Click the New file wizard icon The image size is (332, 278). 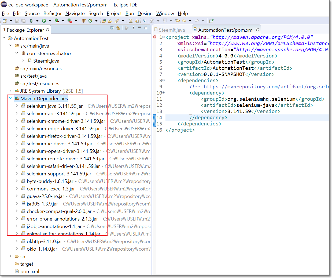click(5, 21)
